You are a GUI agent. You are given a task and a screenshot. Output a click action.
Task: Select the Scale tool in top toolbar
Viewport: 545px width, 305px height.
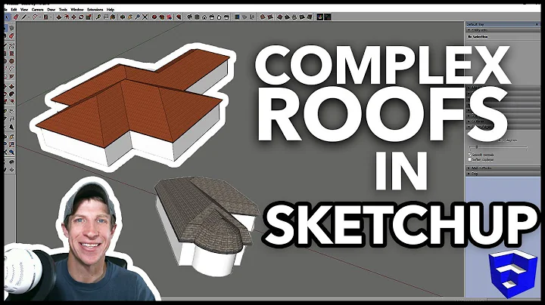89,17
